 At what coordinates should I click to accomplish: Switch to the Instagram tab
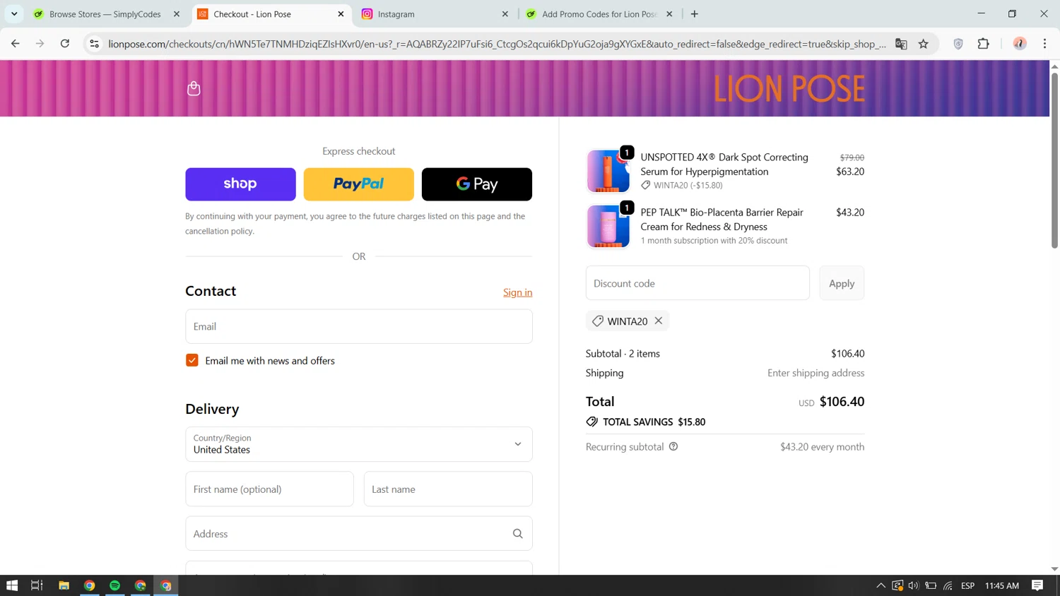(x=435, y=14)
